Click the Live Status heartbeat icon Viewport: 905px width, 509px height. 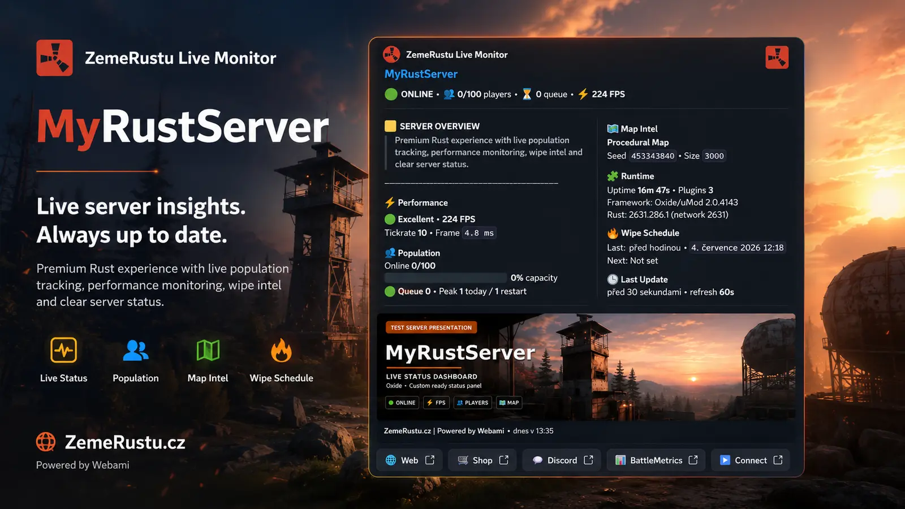[x=63, y=350]
